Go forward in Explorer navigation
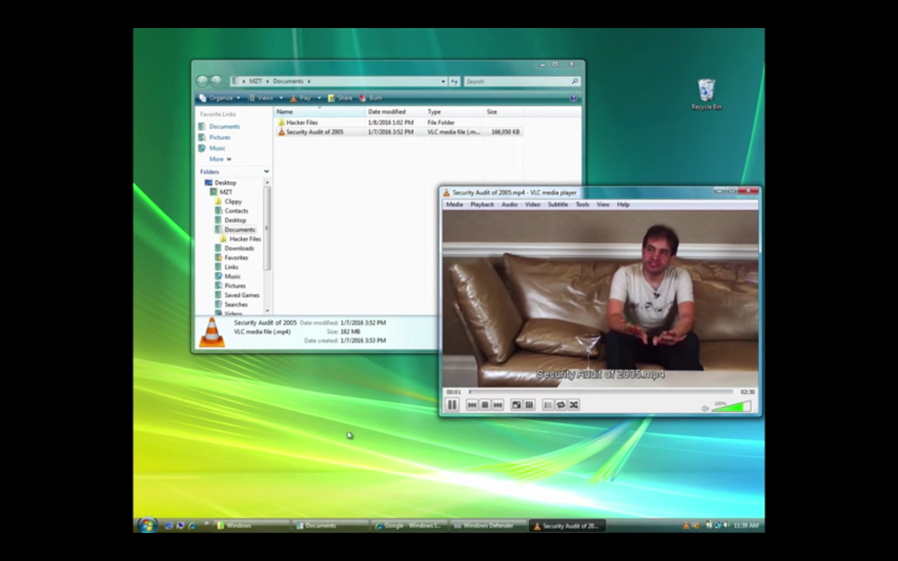Screen dimensions: 898x561 [x=216, y=81]
